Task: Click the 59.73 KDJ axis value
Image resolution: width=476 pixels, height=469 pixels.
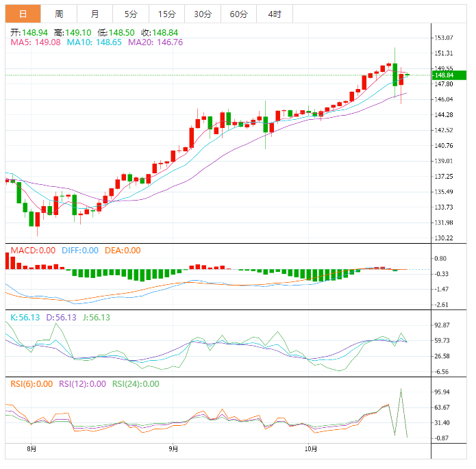Action: pyautogui.click(x=442, y=340)
